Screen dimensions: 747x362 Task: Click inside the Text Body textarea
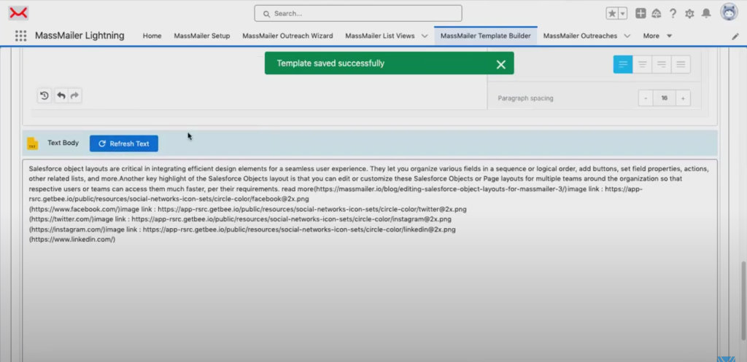(370, 259)
